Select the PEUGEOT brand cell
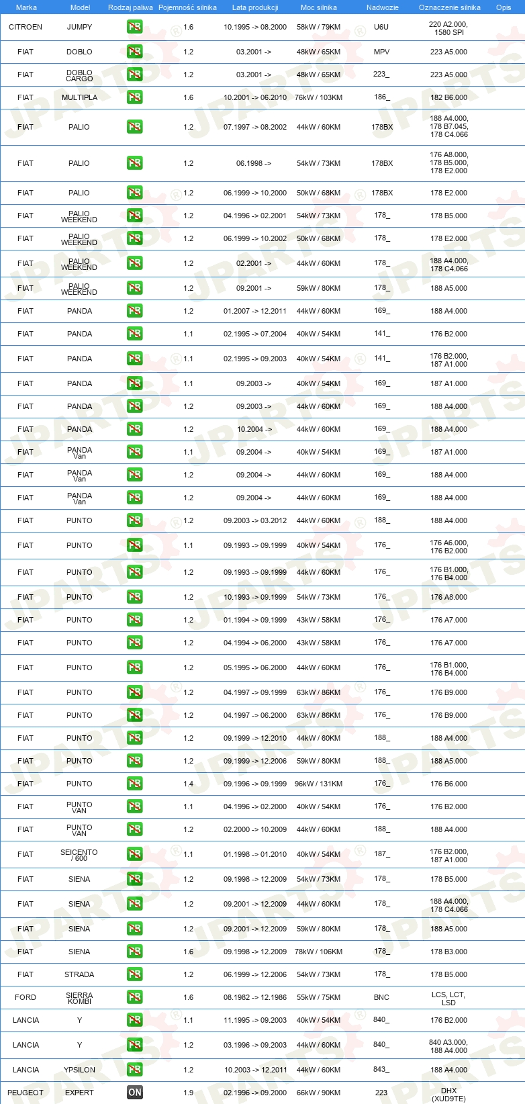The height and width of the screenshot is (1104, 525). [26, 1093]
